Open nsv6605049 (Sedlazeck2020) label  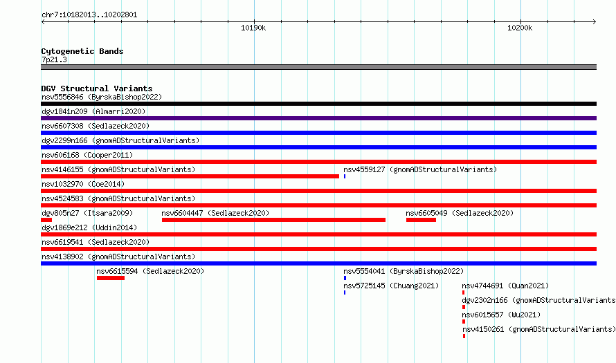pos(460,213)
